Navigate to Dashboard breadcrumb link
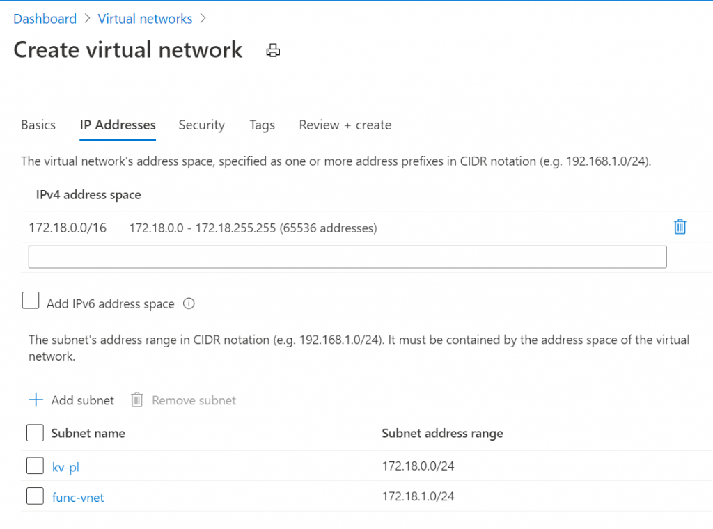The image size is (713, 529). (x=45, y=19)
